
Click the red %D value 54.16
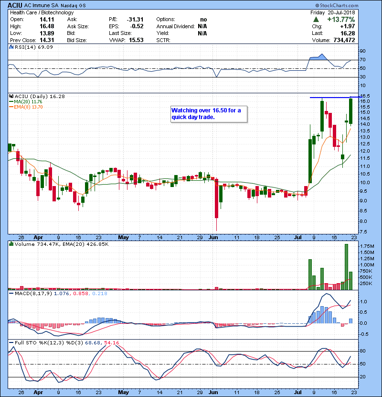111,342
